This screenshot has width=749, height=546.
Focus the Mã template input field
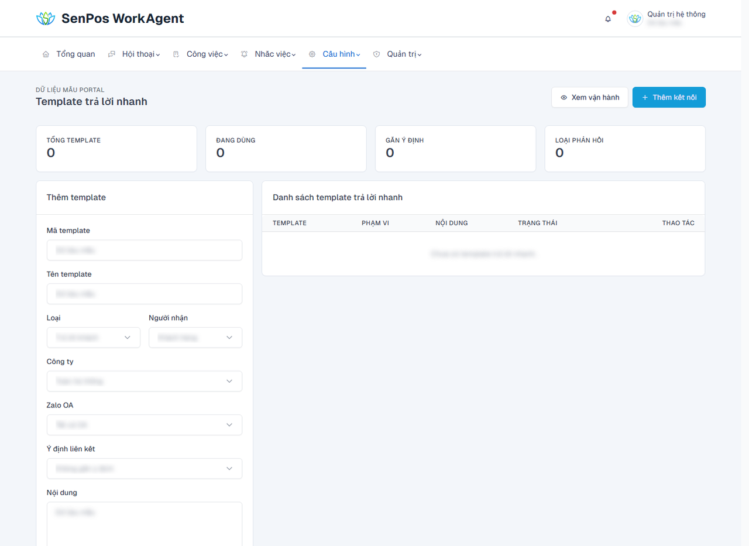pos(145,250)
